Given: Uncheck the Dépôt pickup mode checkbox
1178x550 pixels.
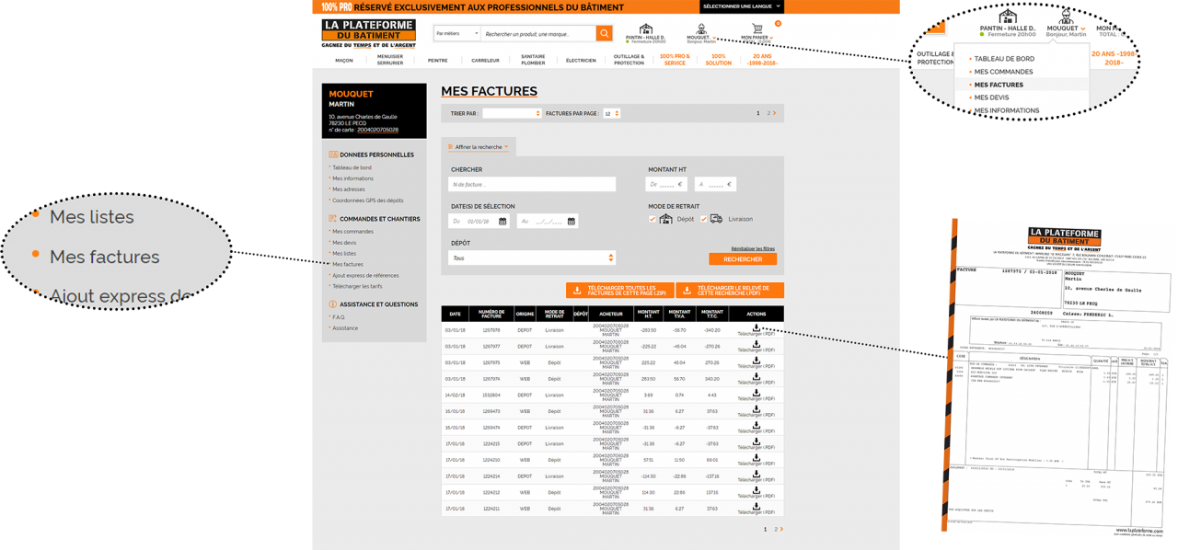Looking at the screenshot, I should click(x=653, y=219).
